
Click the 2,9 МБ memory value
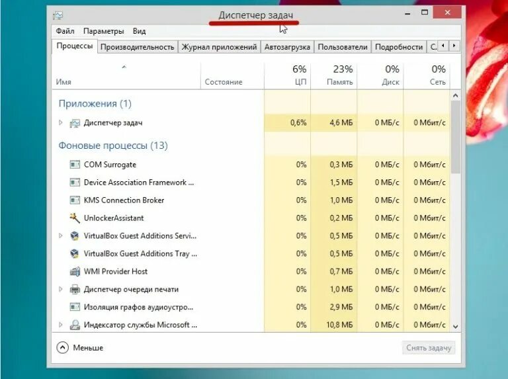click(x=341, y=307)
